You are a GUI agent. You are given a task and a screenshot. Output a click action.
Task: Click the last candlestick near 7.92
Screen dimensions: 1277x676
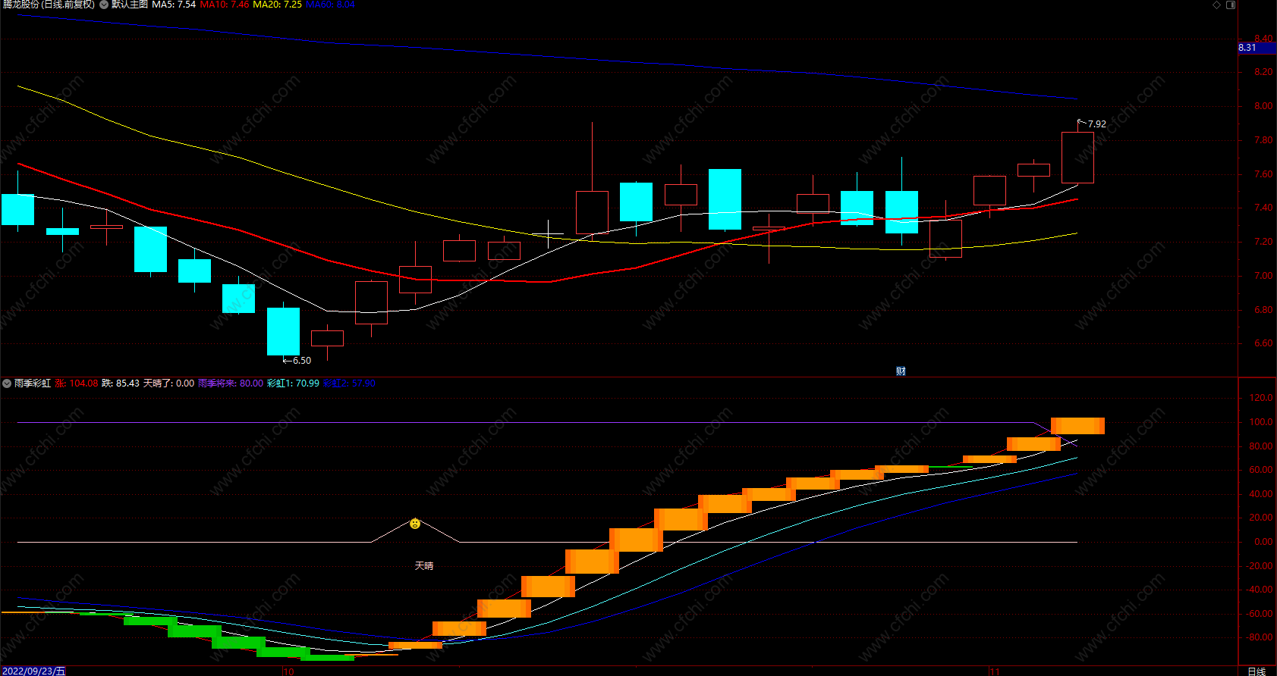coord(1077,158)
